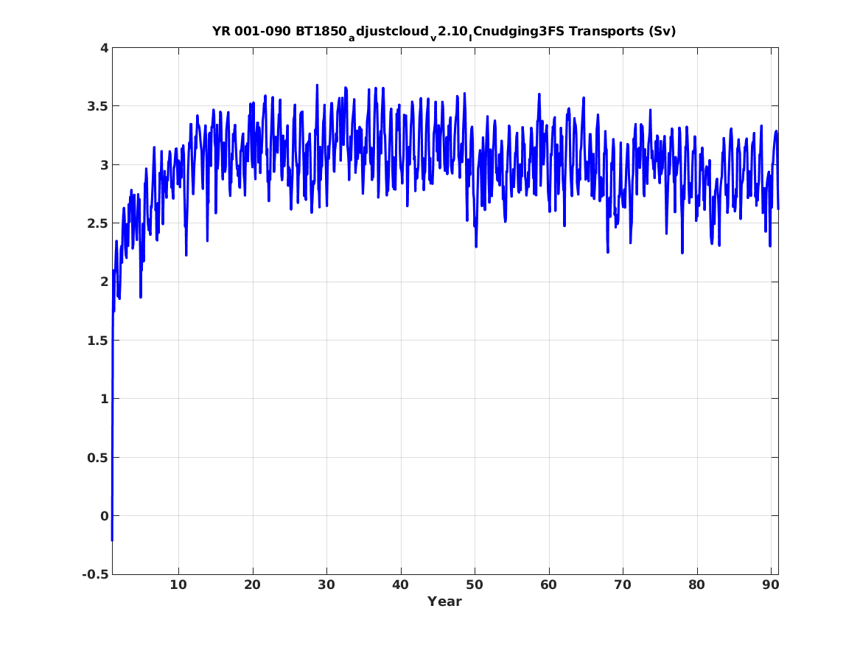Click the 'Year' x-axis label

445,602
